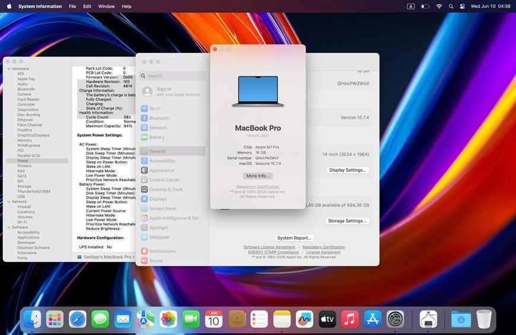Viewport: 516px width, 335px height.
Task: Select Wi-Fi in System Settings sidebar
Action: (172, 109)
